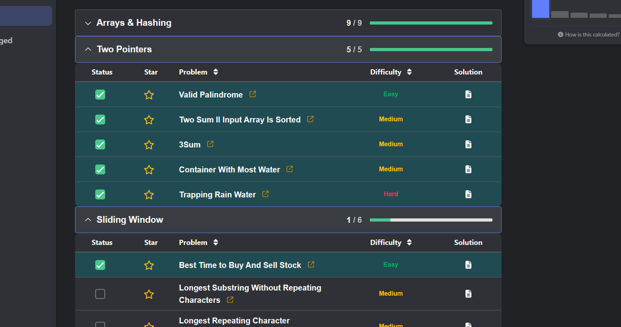Screen dimensions: 621x327
Task: Open the 3Sum problem title
Action: (189, 145)
